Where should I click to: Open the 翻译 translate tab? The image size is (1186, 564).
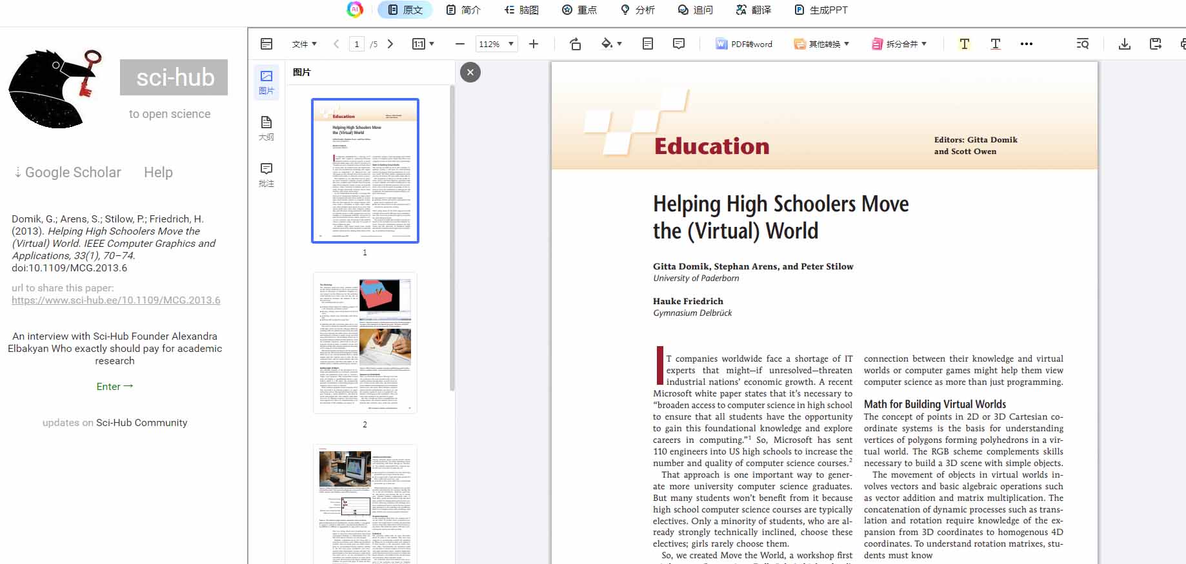click(x=754, y=10)
